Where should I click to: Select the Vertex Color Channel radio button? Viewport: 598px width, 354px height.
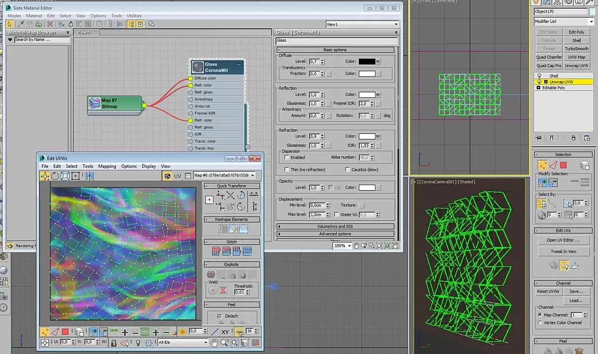pos(540,323)
